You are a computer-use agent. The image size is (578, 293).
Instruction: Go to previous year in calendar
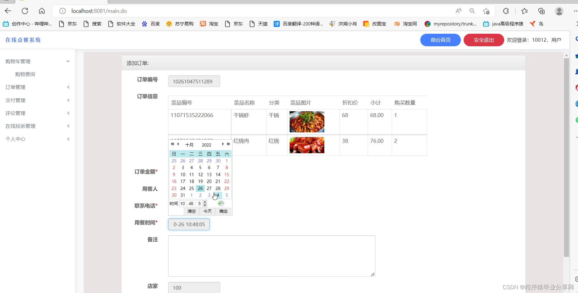(172, 144)
